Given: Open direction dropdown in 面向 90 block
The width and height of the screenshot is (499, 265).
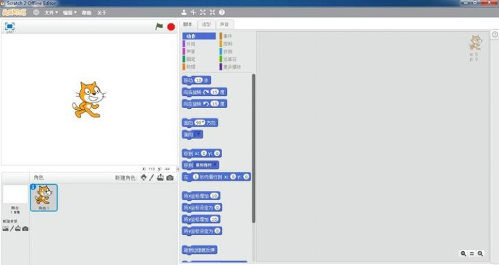Looking at the screenshot, I should tap(201, 123).
